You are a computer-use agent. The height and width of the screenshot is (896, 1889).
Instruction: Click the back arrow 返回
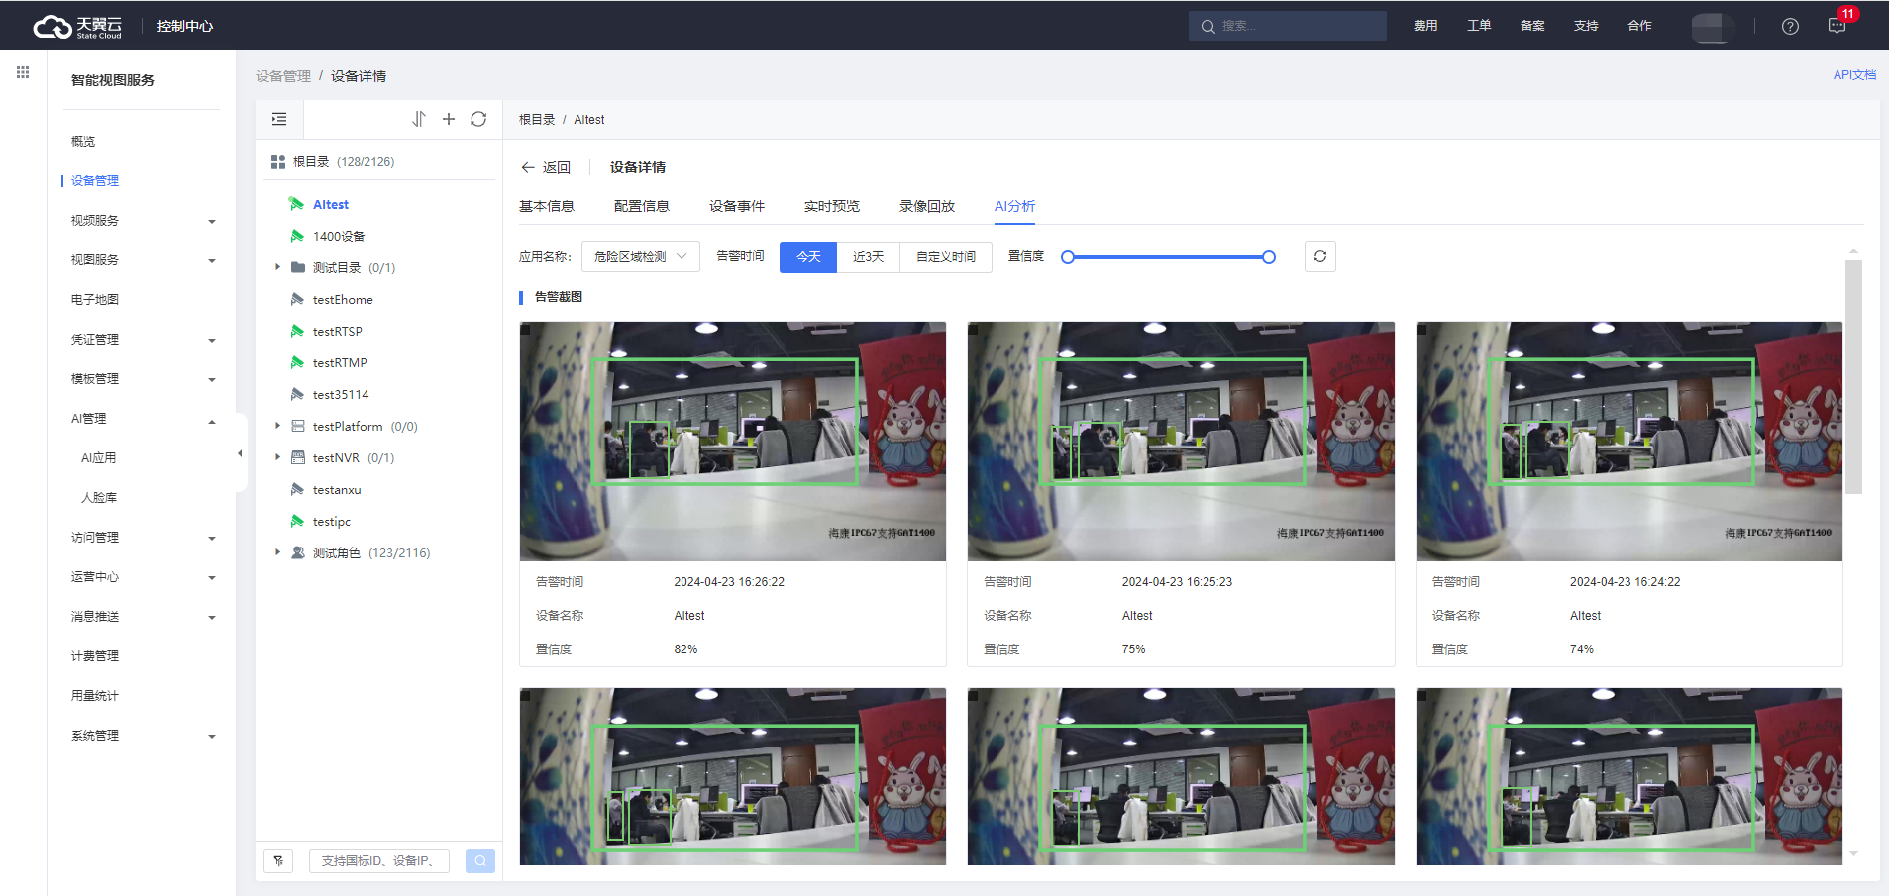[546, 167]
